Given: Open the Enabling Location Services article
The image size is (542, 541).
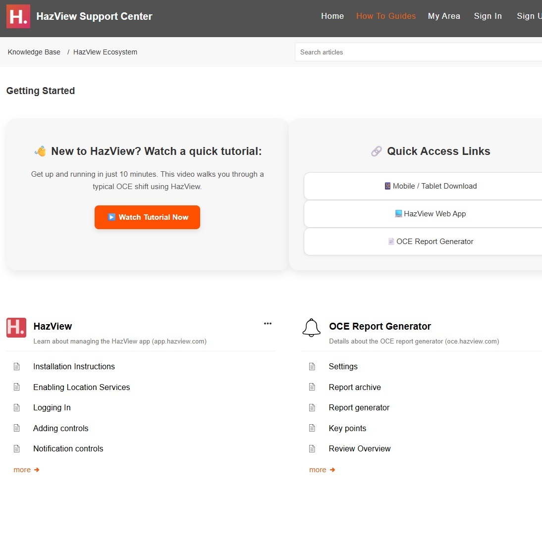Looking at the screenshot, I should click(x=81, y=387).
